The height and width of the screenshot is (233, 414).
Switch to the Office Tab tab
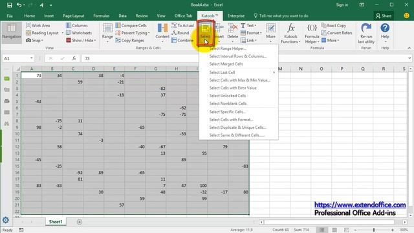point(183,16)
